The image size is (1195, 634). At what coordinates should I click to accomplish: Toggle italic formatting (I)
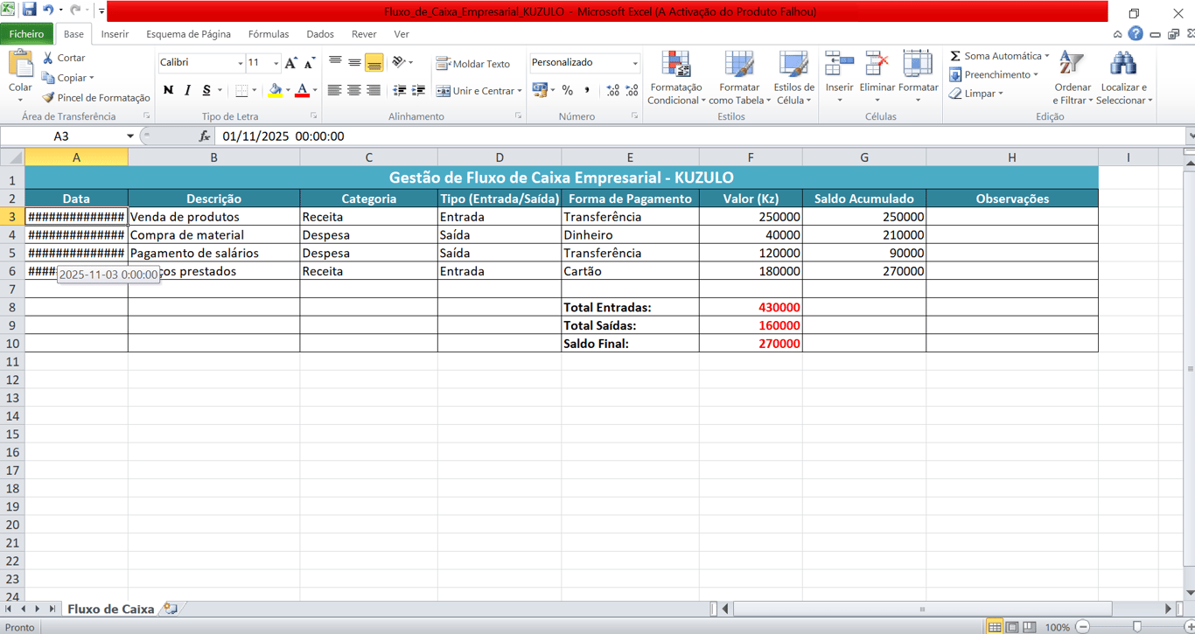tap(187, 90)
